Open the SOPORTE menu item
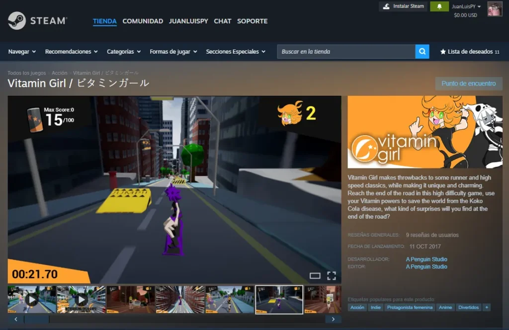Image resolution: width=509 pixels, height=330 pixels. (252, 21)
